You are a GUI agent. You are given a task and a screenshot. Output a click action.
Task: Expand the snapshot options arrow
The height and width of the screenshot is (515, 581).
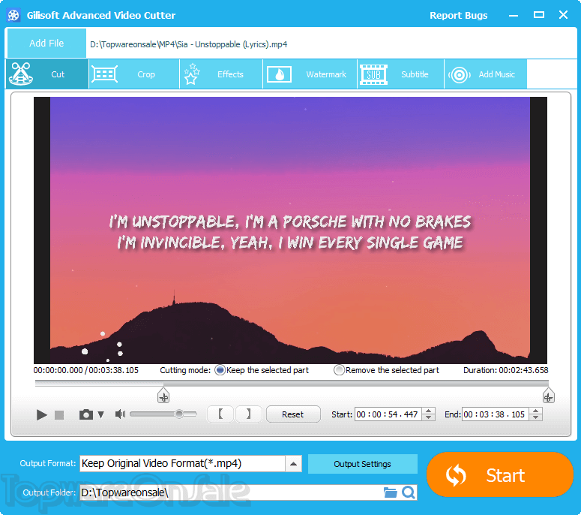pyautogui.click(x=100, y=415)
